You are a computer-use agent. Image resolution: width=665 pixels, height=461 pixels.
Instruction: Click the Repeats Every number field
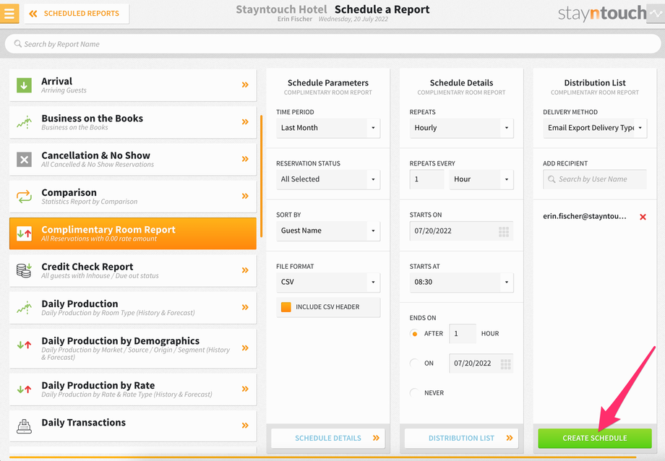point(426,179)
